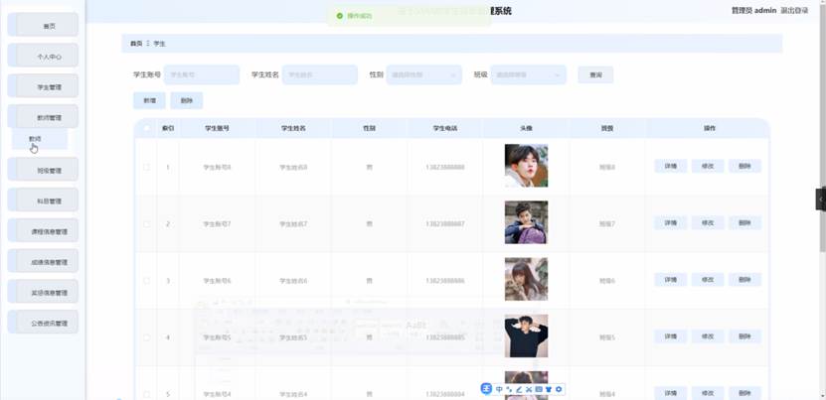826x400 pixels.
Task: Expand the 学生管理 sidebar menu
Action: coord(43,86)
